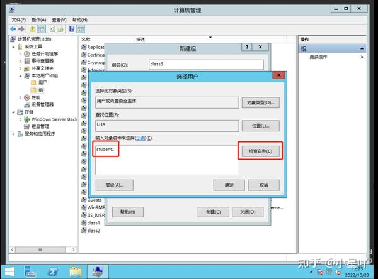
Task: Select the Guests group icon in list
Action: pos(84,200)
